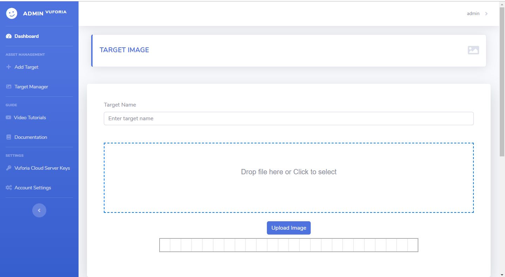Expand the admin user menu arrow
505x277 pixels.
pyautogui.click(x=486, y=14)
